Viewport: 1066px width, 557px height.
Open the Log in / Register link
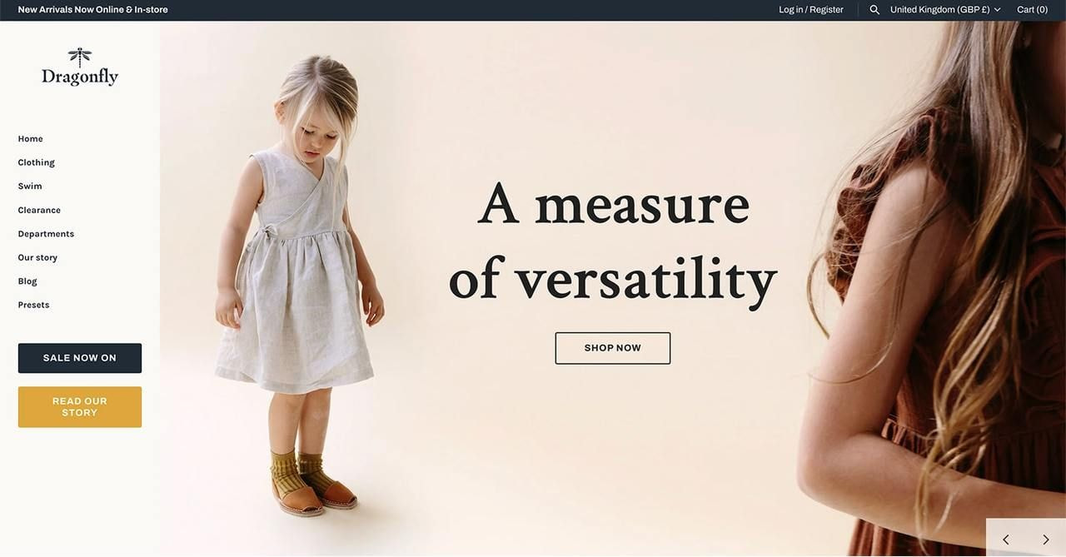[x=811, y=10]
